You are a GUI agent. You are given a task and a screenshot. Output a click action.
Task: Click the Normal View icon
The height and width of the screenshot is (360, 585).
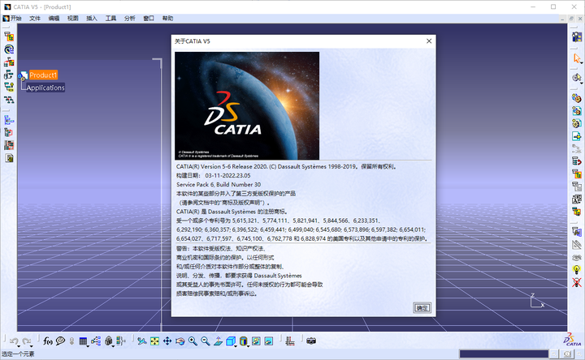point(218,341)
